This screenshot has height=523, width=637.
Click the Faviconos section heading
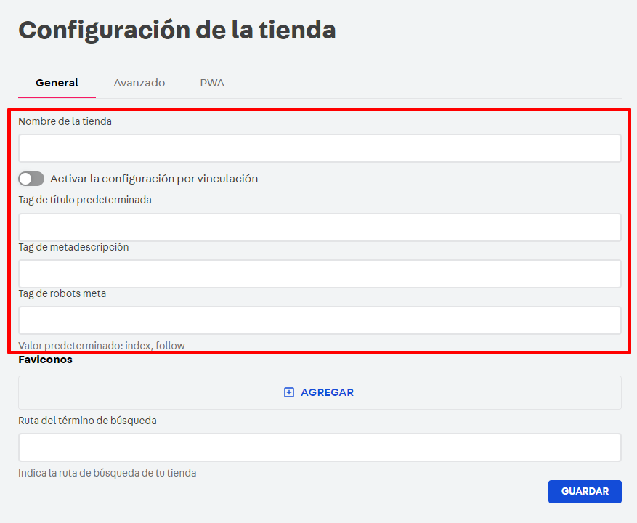point(44,360)
